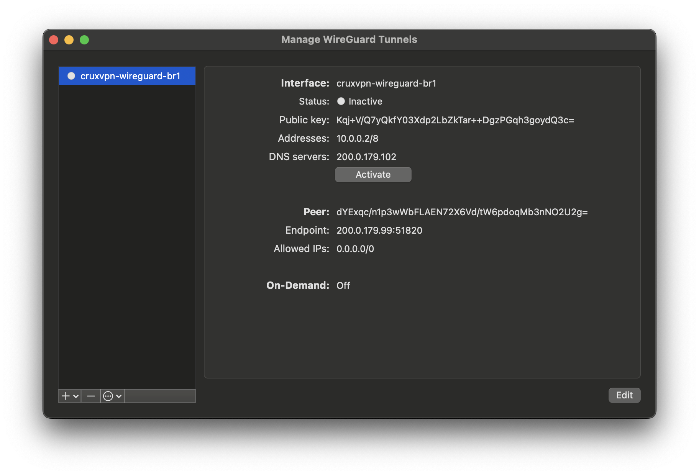Image resolution: width=699 pixels, height=475 pixels.
Task: Click the Inactive status indicator dot
Action: click(341, 101)
